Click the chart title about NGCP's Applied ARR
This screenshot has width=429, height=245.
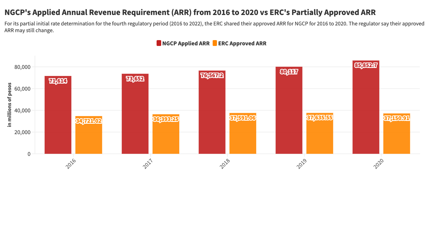click(x=190, y=13)
